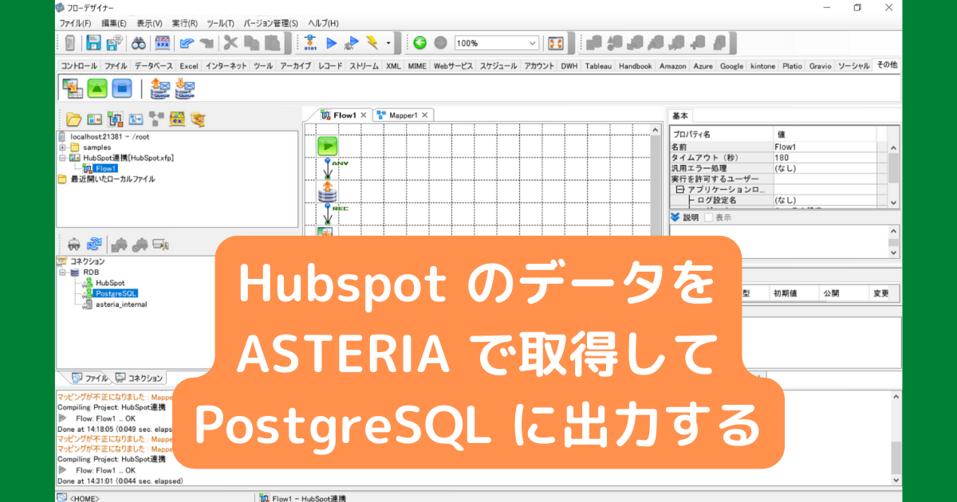Screen dimensions: 957x502
Task: Click the connection helmet icon in connection pane
Action: 74,243
